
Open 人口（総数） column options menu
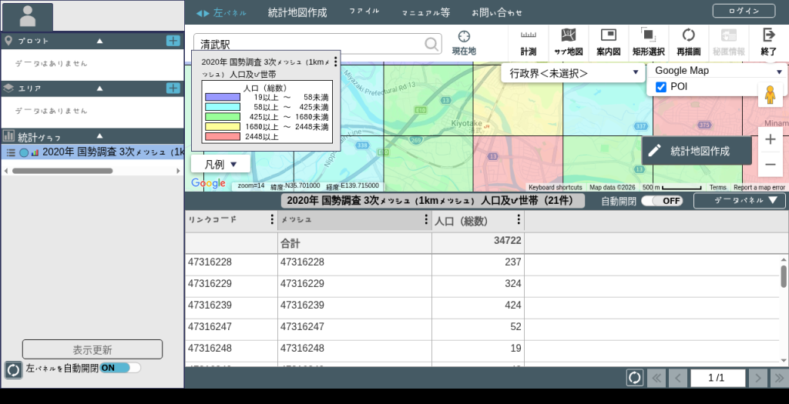point(519,219)
